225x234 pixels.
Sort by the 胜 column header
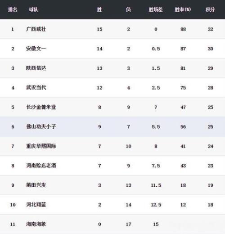coord(99,9)
